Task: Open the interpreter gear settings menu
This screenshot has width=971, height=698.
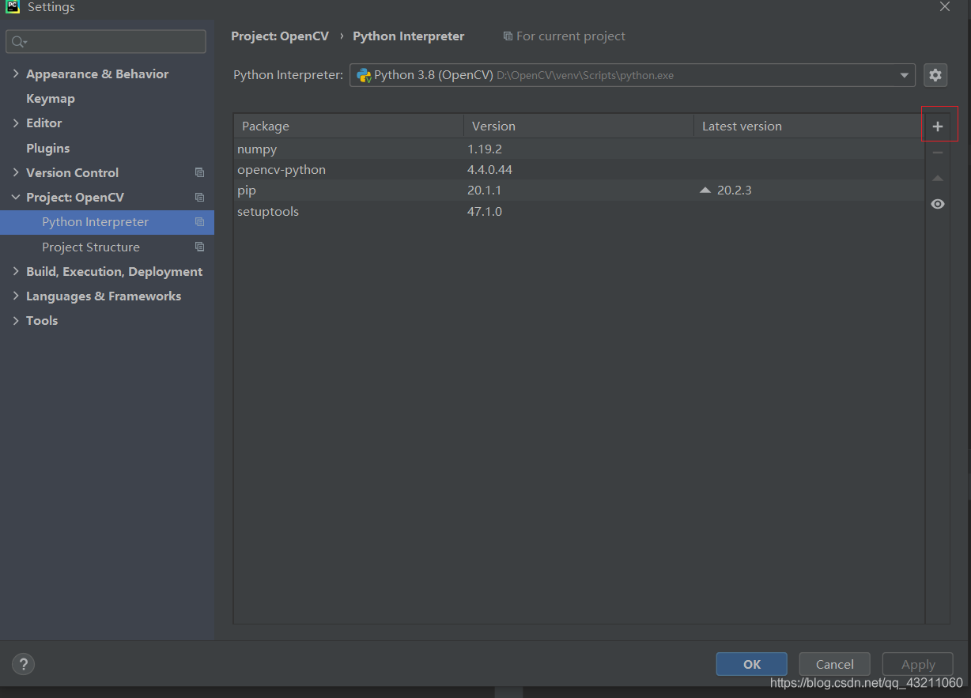Action: pyautogui.click(x=935, y=75)
